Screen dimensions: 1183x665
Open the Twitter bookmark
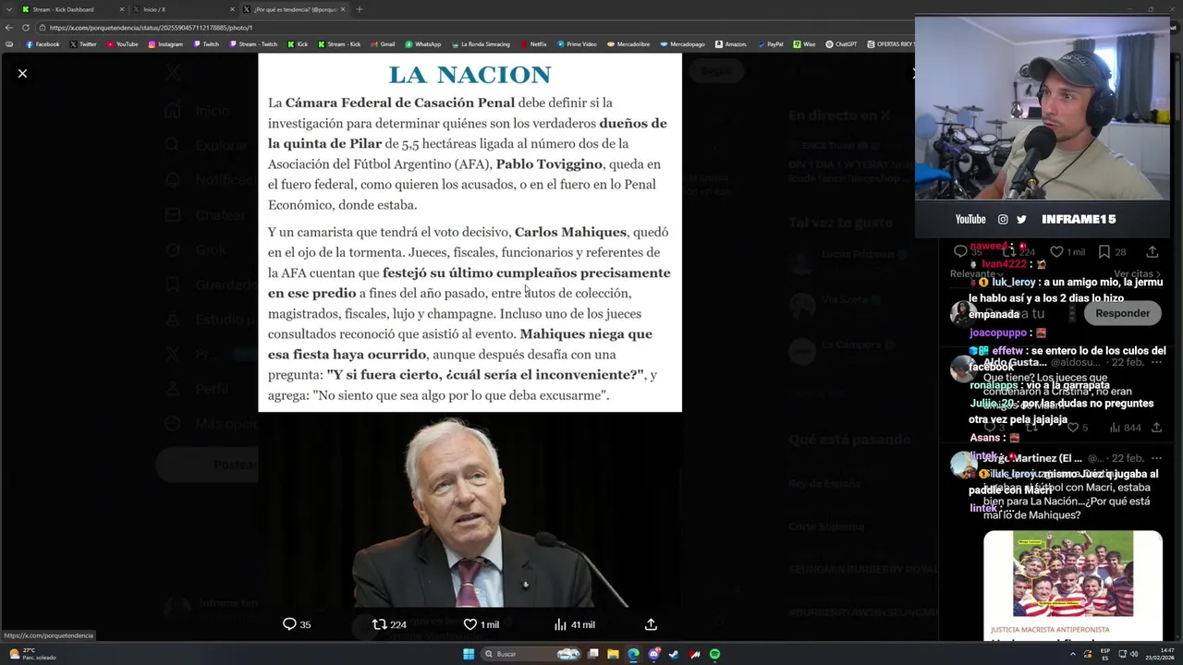click(x=83, y=44)
